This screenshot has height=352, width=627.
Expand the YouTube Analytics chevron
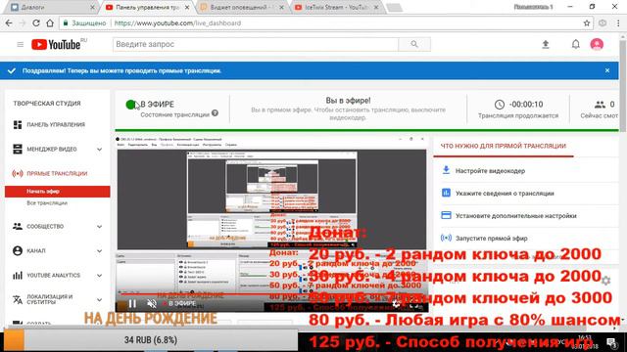[x=99, y=276]
